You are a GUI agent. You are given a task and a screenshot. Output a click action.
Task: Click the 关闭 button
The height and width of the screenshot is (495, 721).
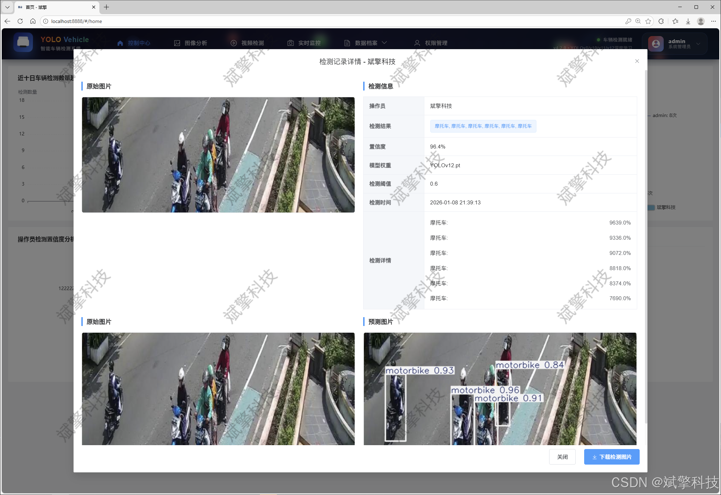[562, 457]
